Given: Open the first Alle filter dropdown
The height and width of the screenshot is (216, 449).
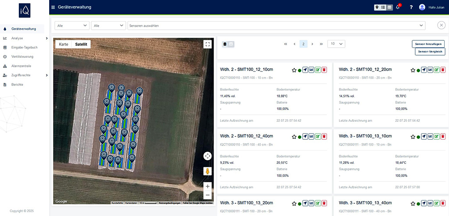Looking at the screenshot, I should [x=72, y=25].
